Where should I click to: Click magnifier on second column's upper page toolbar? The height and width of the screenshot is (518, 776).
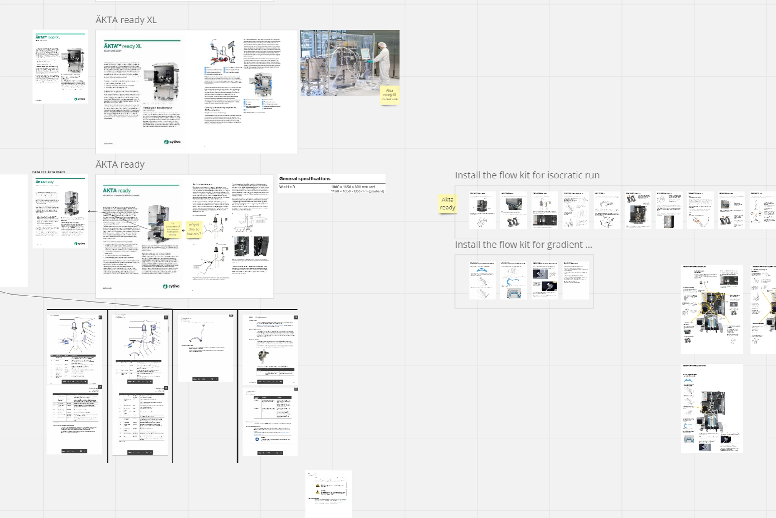coord(147,381)
